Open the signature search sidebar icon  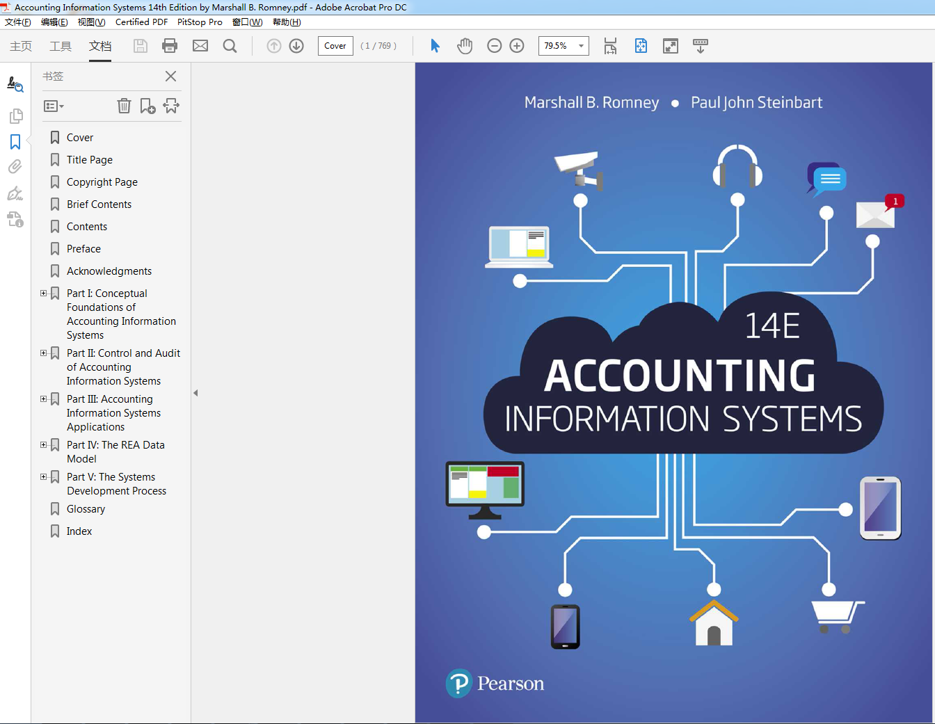tap(15, 85)
